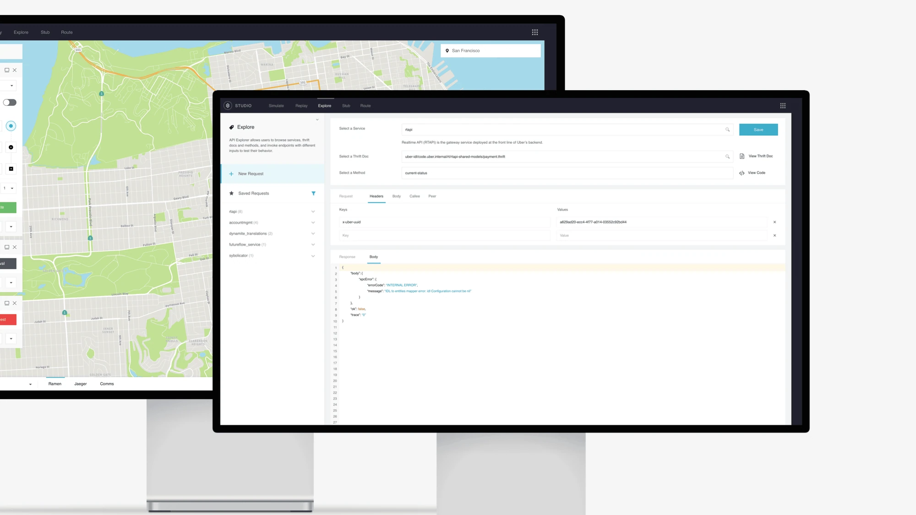Expand the accountmgmt (4) group
Screen dimensions: 916x515
point(313,222)
